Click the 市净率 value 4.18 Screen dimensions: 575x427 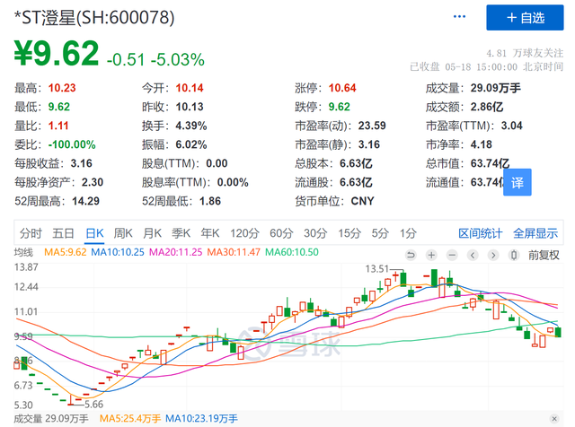[482, 144]
